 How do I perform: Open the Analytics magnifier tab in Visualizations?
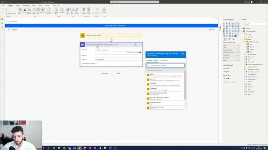tap(234, 39)
